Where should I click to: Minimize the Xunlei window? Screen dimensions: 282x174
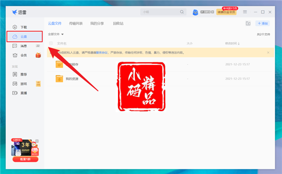click(x=255, y=12)
